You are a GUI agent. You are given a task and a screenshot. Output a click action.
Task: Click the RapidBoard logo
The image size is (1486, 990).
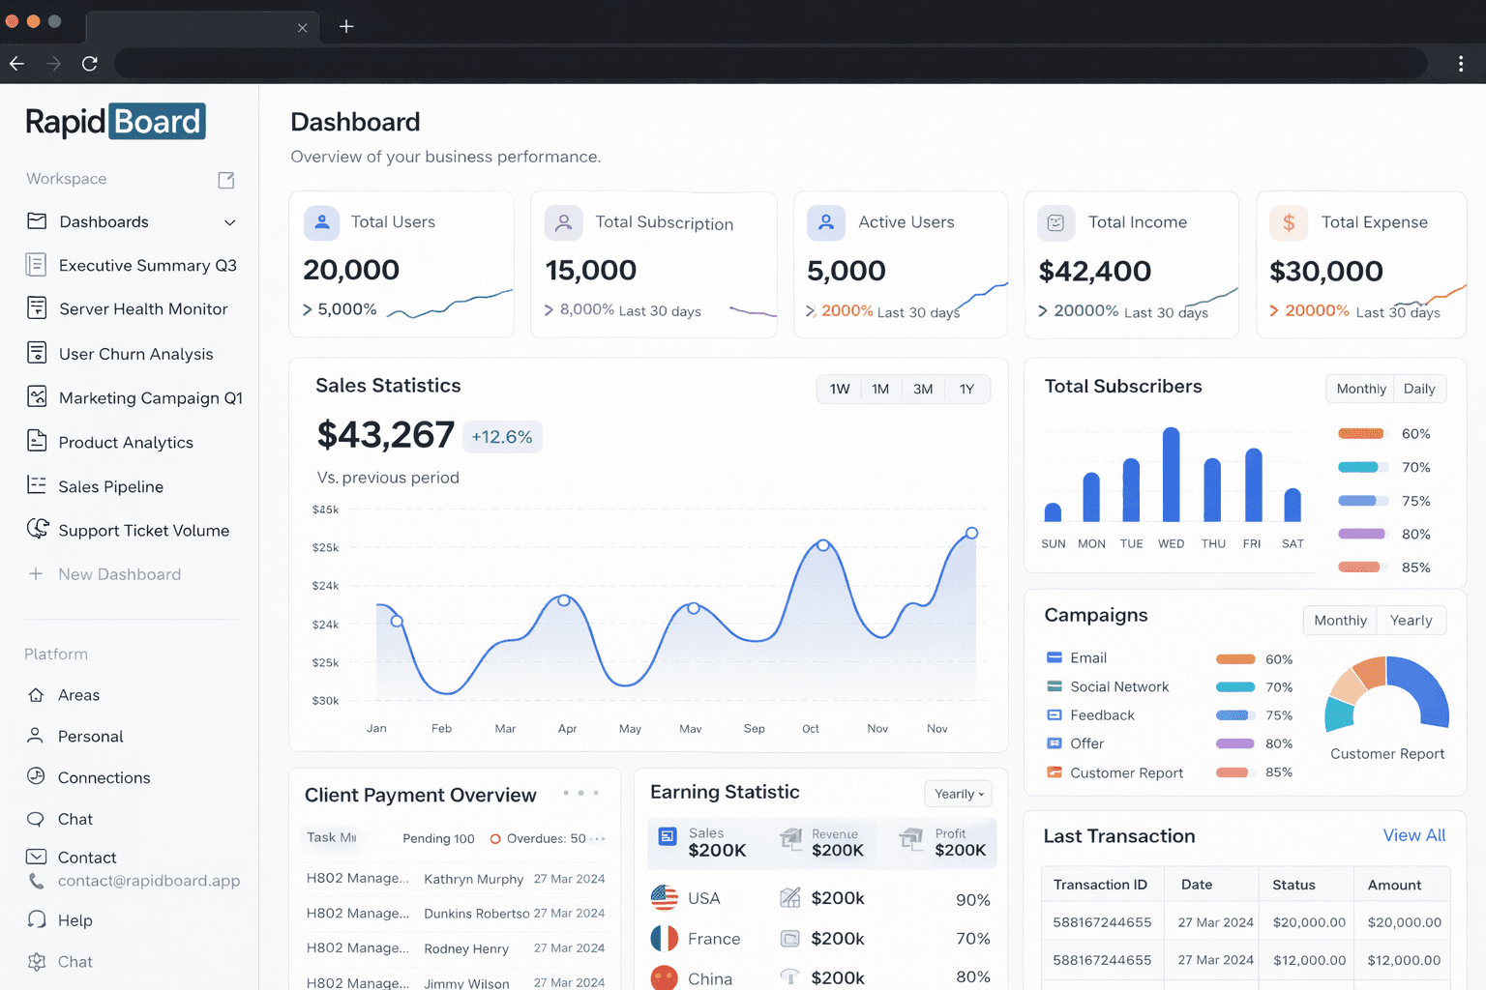[x=115, y=122]
